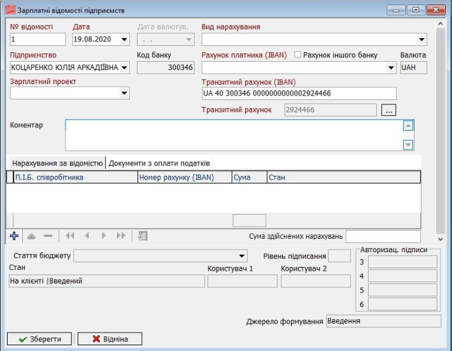Viewport: 452px width, 351px height.
Task: Click window scrollbar up arrow
Action: click(440, 24)
